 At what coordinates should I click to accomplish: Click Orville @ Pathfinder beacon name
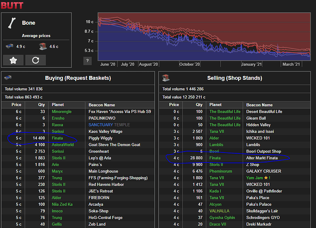click(264, 191)
